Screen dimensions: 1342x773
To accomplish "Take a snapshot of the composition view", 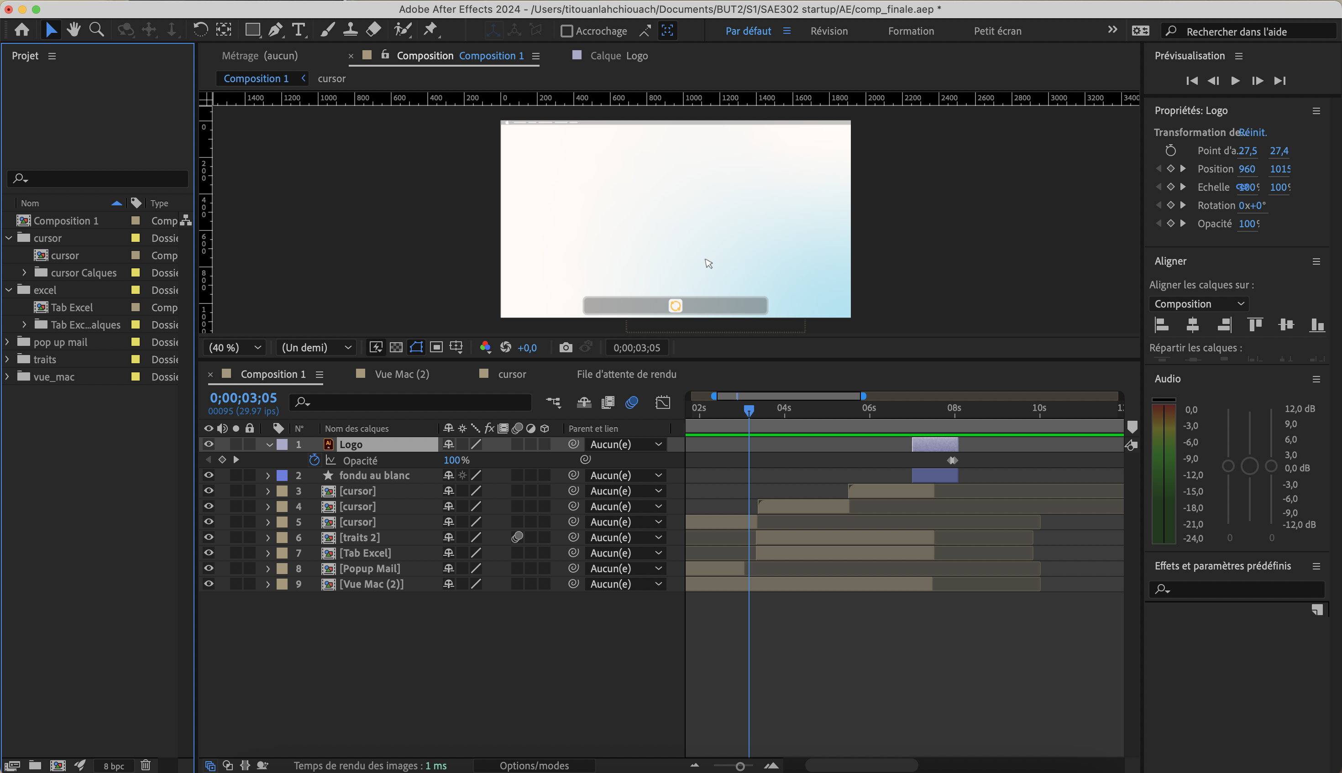I will 565,347.
